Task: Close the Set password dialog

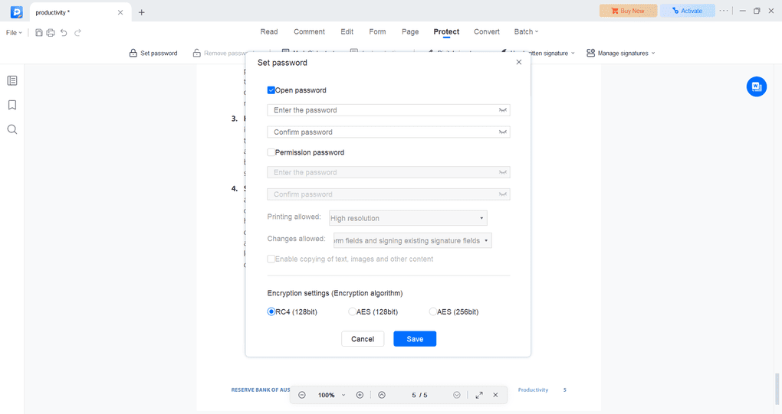Action: (519, 62)
